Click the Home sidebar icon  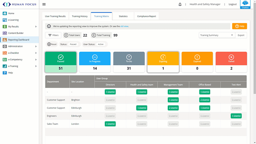(x=5, y=13)
